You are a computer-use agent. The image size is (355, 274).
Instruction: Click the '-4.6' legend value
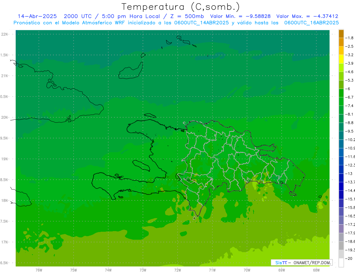349,72
